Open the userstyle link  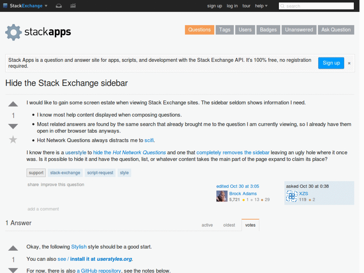click(x=76, y=152)
